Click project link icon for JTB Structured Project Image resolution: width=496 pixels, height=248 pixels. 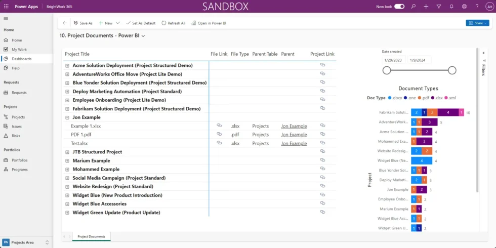coord(322,152)
